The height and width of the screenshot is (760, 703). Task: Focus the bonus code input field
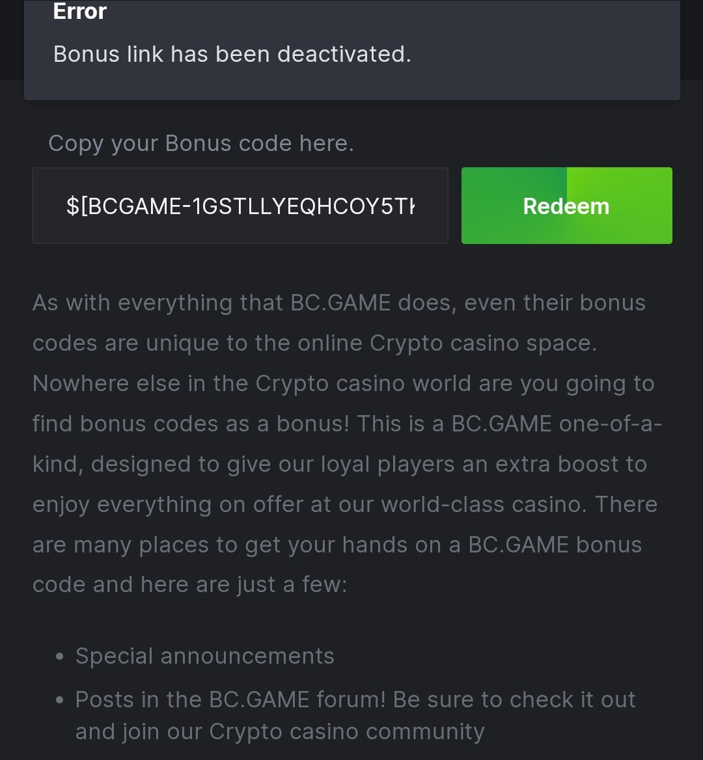click(x=240, y=206)
